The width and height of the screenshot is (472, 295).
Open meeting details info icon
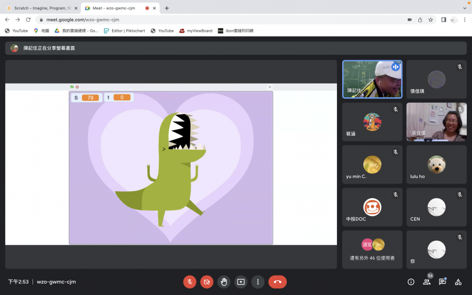pyautogui.click(x=411, y=282)
